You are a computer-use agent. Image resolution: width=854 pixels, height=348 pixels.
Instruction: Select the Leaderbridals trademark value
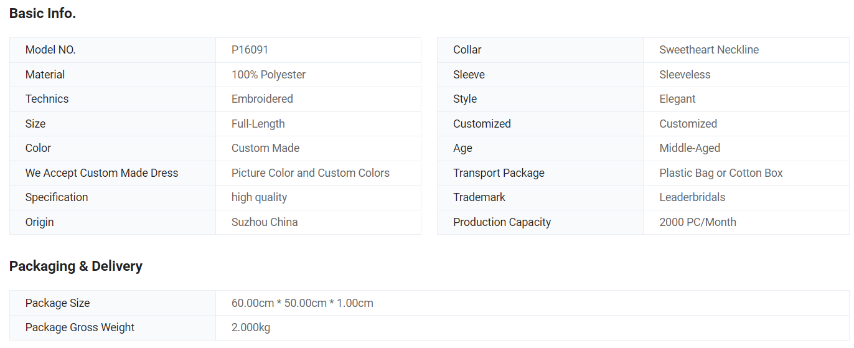click(692, 197)
